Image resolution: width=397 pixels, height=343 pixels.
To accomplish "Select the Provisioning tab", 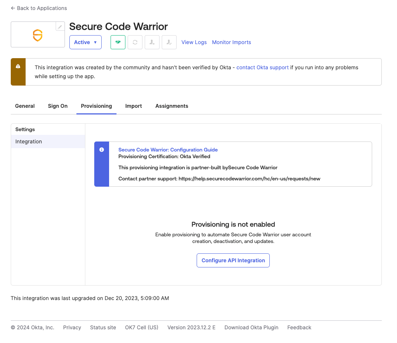I will [x=96, y=106].
